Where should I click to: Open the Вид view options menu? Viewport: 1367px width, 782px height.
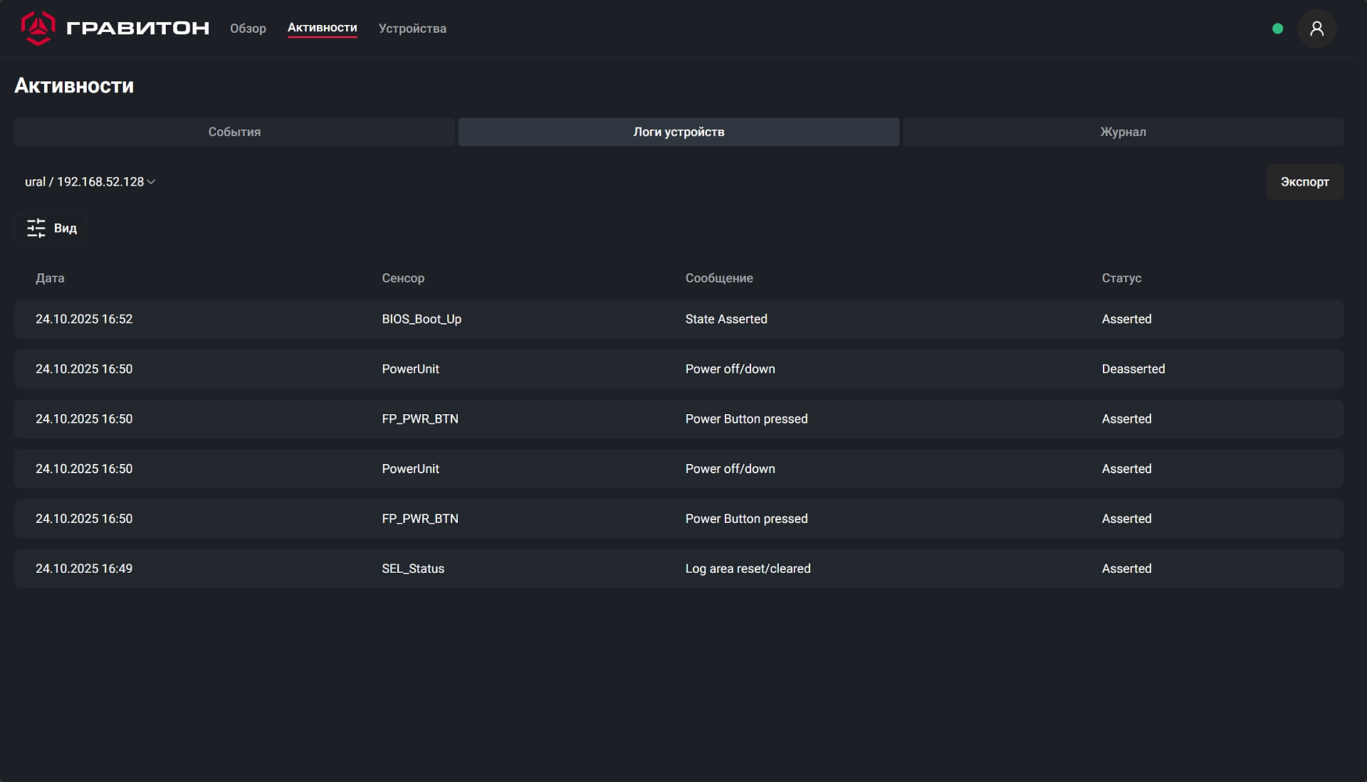(x=65, y=228)
